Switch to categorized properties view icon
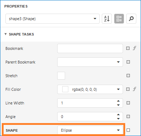141x136 pixels. [119, 19]
